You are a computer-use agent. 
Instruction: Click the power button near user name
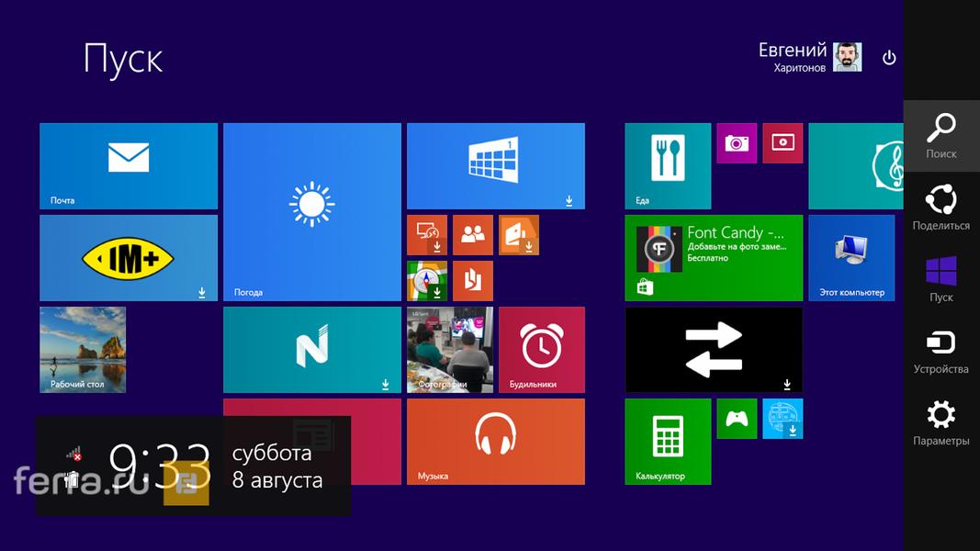tap(888, 58)
